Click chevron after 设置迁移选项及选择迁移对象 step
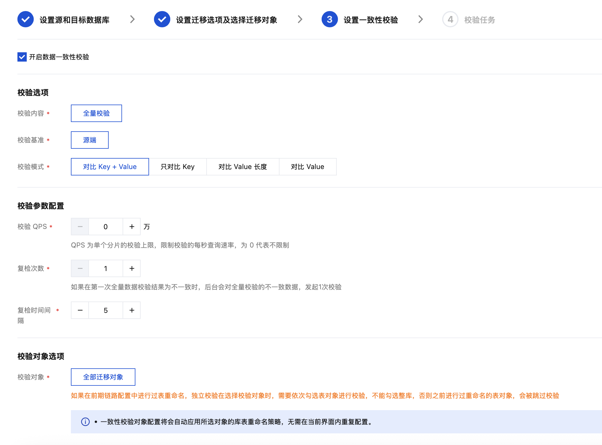 coord(300,19)
